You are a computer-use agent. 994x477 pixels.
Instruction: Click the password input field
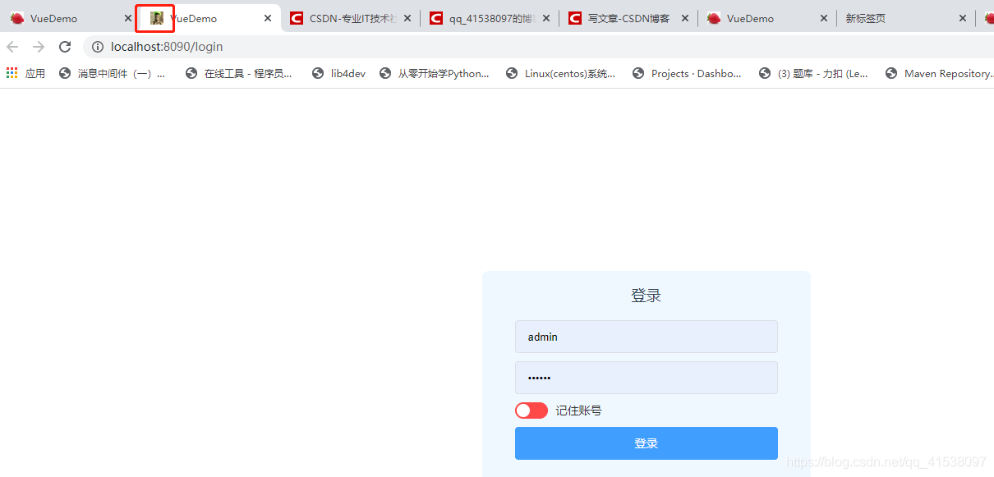click(646, 378)
